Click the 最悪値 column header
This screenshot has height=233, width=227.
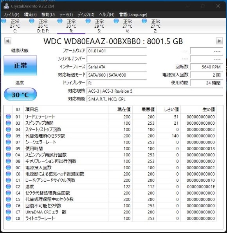144,109
